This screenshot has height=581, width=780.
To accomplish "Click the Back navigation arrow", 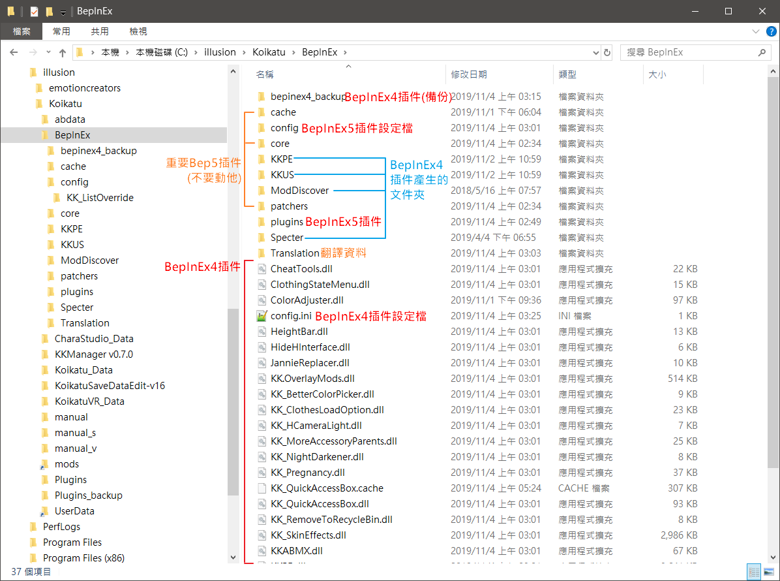I will point(14,53).
